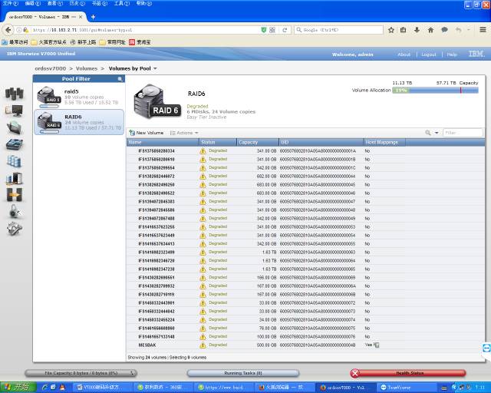Click the Logout link in header
Image resolution: width=491 pixels, height=393 pixels.
coord(429,54)
